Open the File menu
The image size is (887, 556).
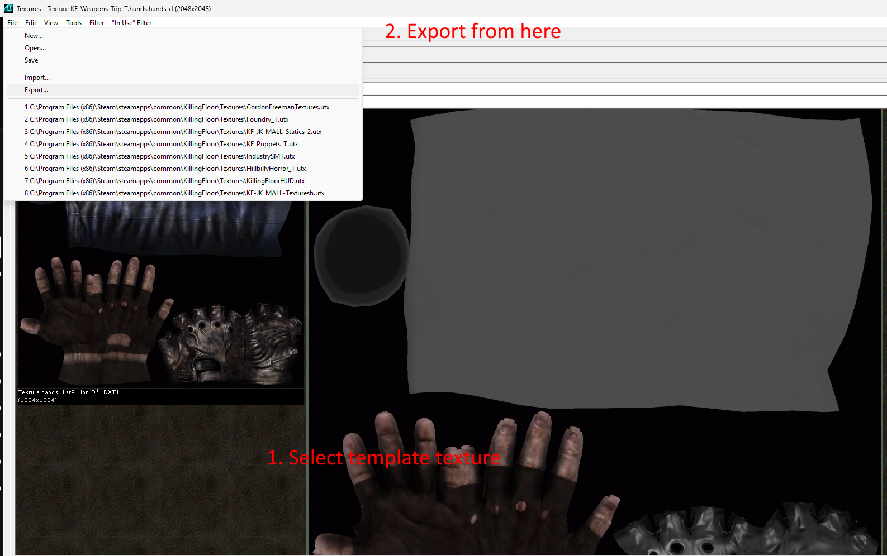click(12, 23)
